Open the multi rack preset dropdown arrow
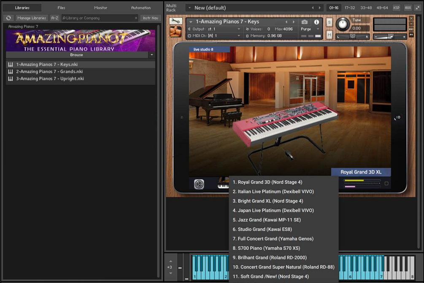 coord(189,8)
